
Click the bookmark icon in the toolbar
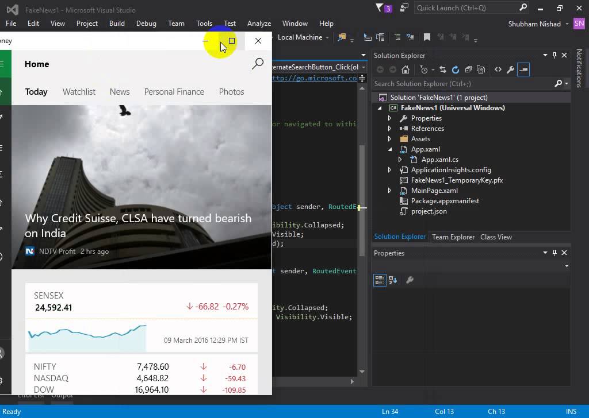click(x=427, y=37)
